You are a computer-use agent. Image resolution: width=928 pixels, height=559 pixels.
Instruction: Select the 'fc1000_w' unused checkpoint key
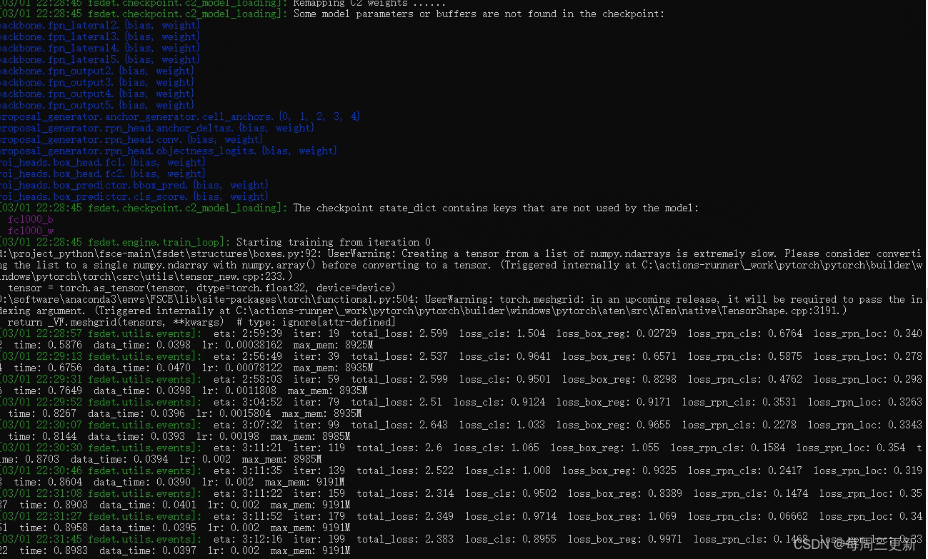(30, 231)
